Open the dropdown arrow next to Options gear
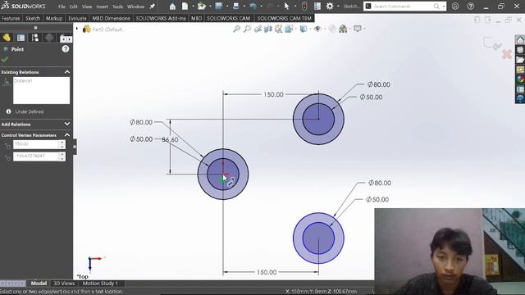Screen dimensions: 525x295 (x=338, y=7)
